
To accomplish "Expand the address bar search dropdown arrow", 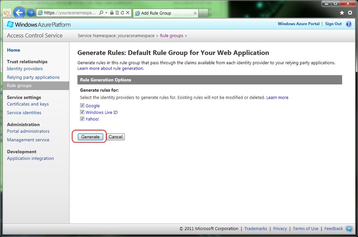I will [x=106, y=13].
